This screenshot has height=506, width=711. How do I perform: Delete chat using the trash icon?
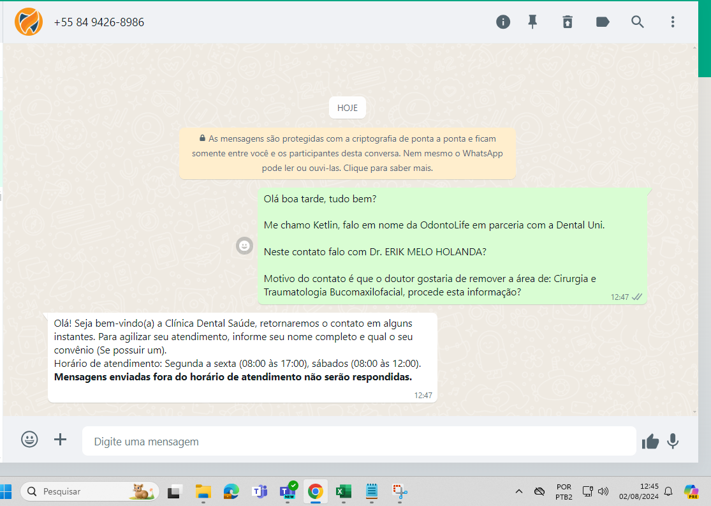pyautogui.click(x=568, y=22)
